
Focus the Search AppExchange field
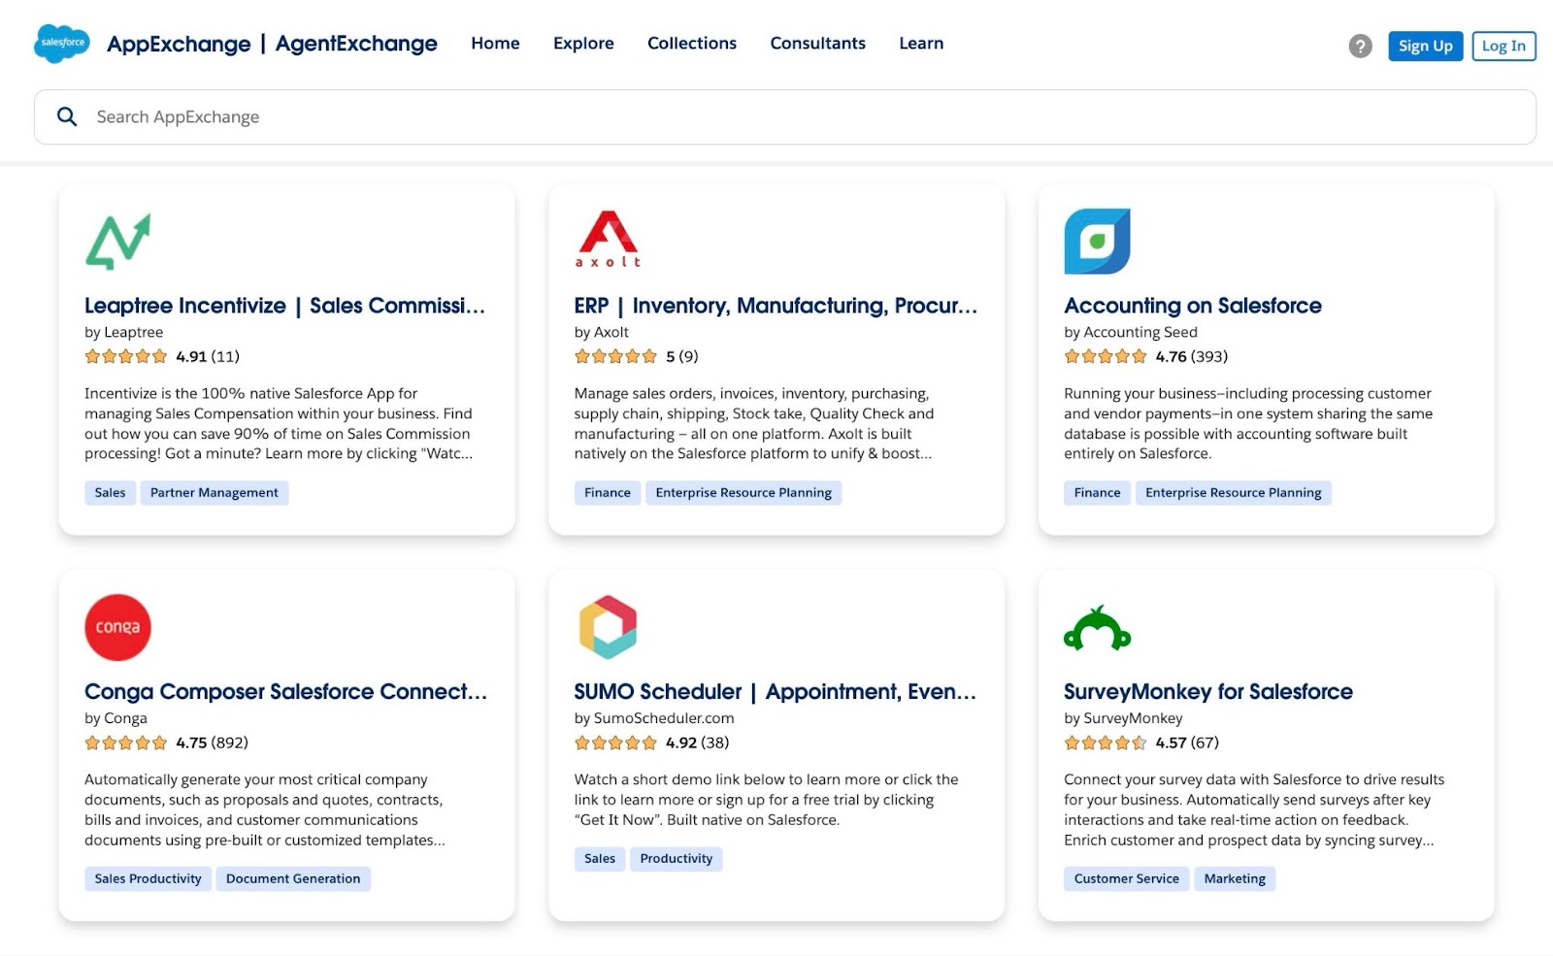click(x=785, y=116)
